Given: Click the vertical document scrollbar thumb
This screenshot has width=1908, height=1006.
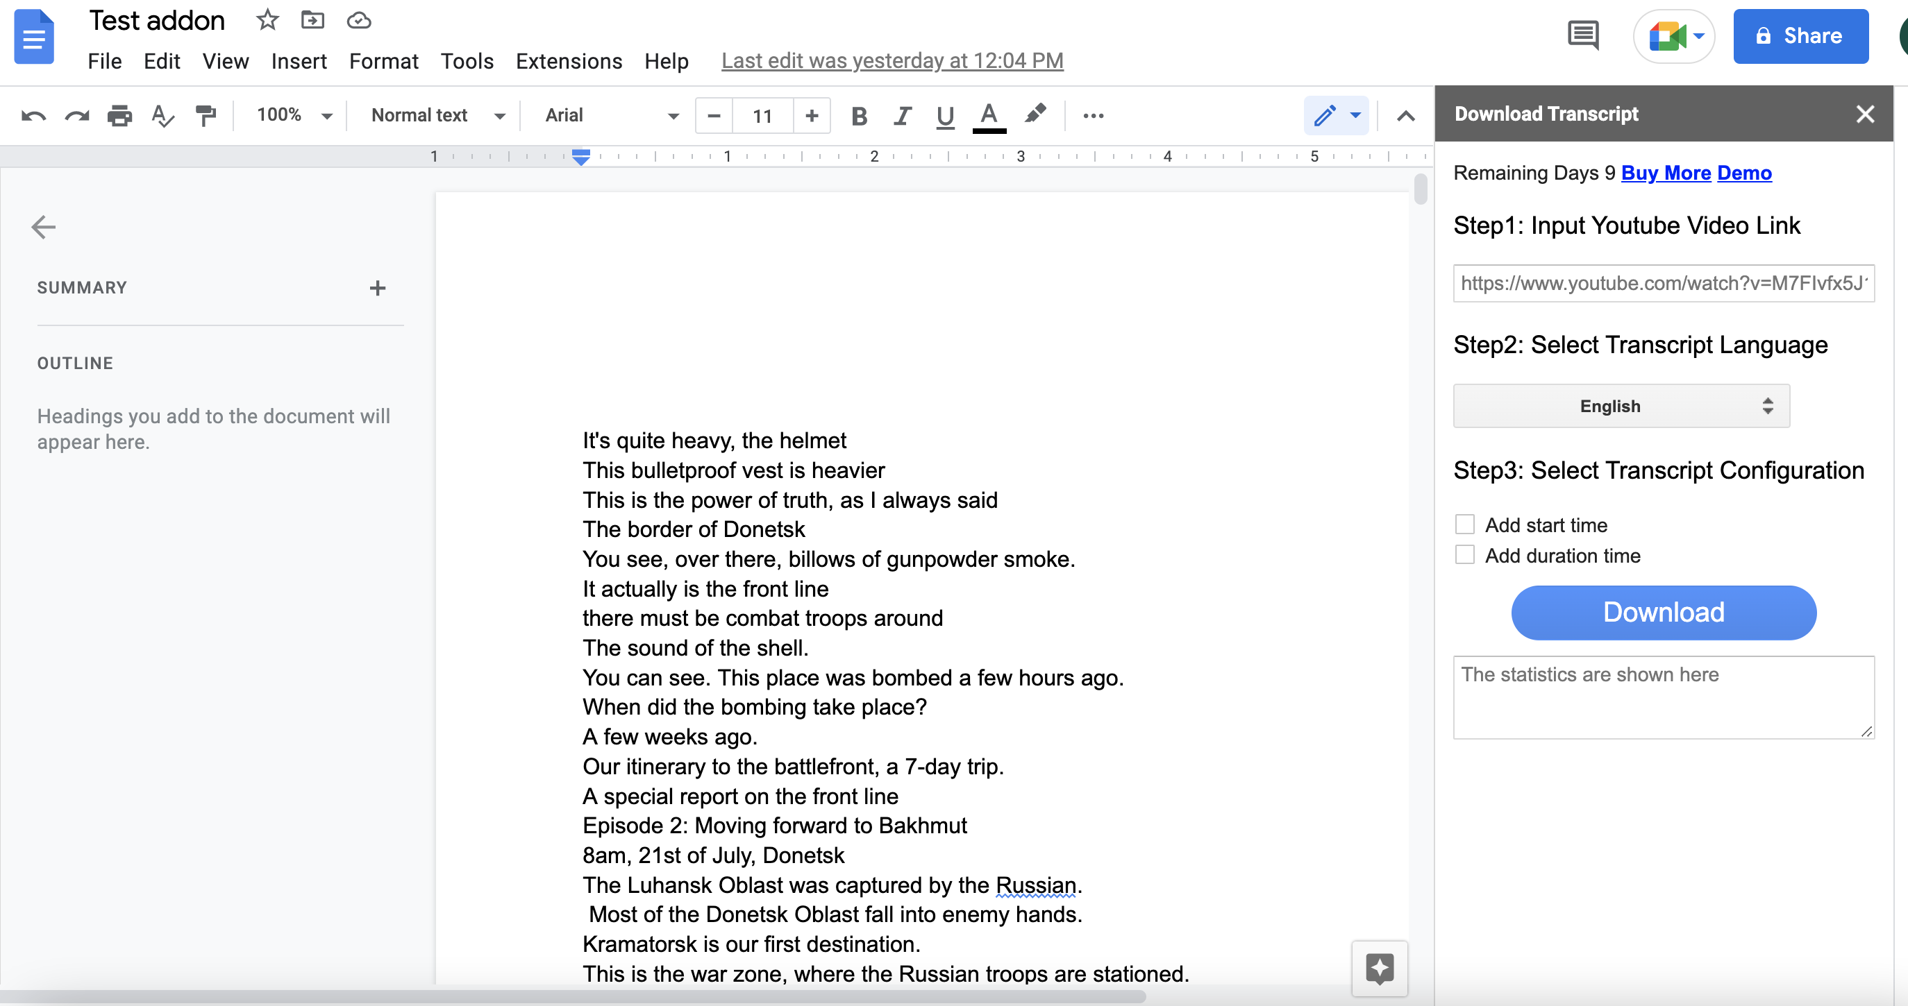Looking at the screenshot, I should tap(1420, 189).
